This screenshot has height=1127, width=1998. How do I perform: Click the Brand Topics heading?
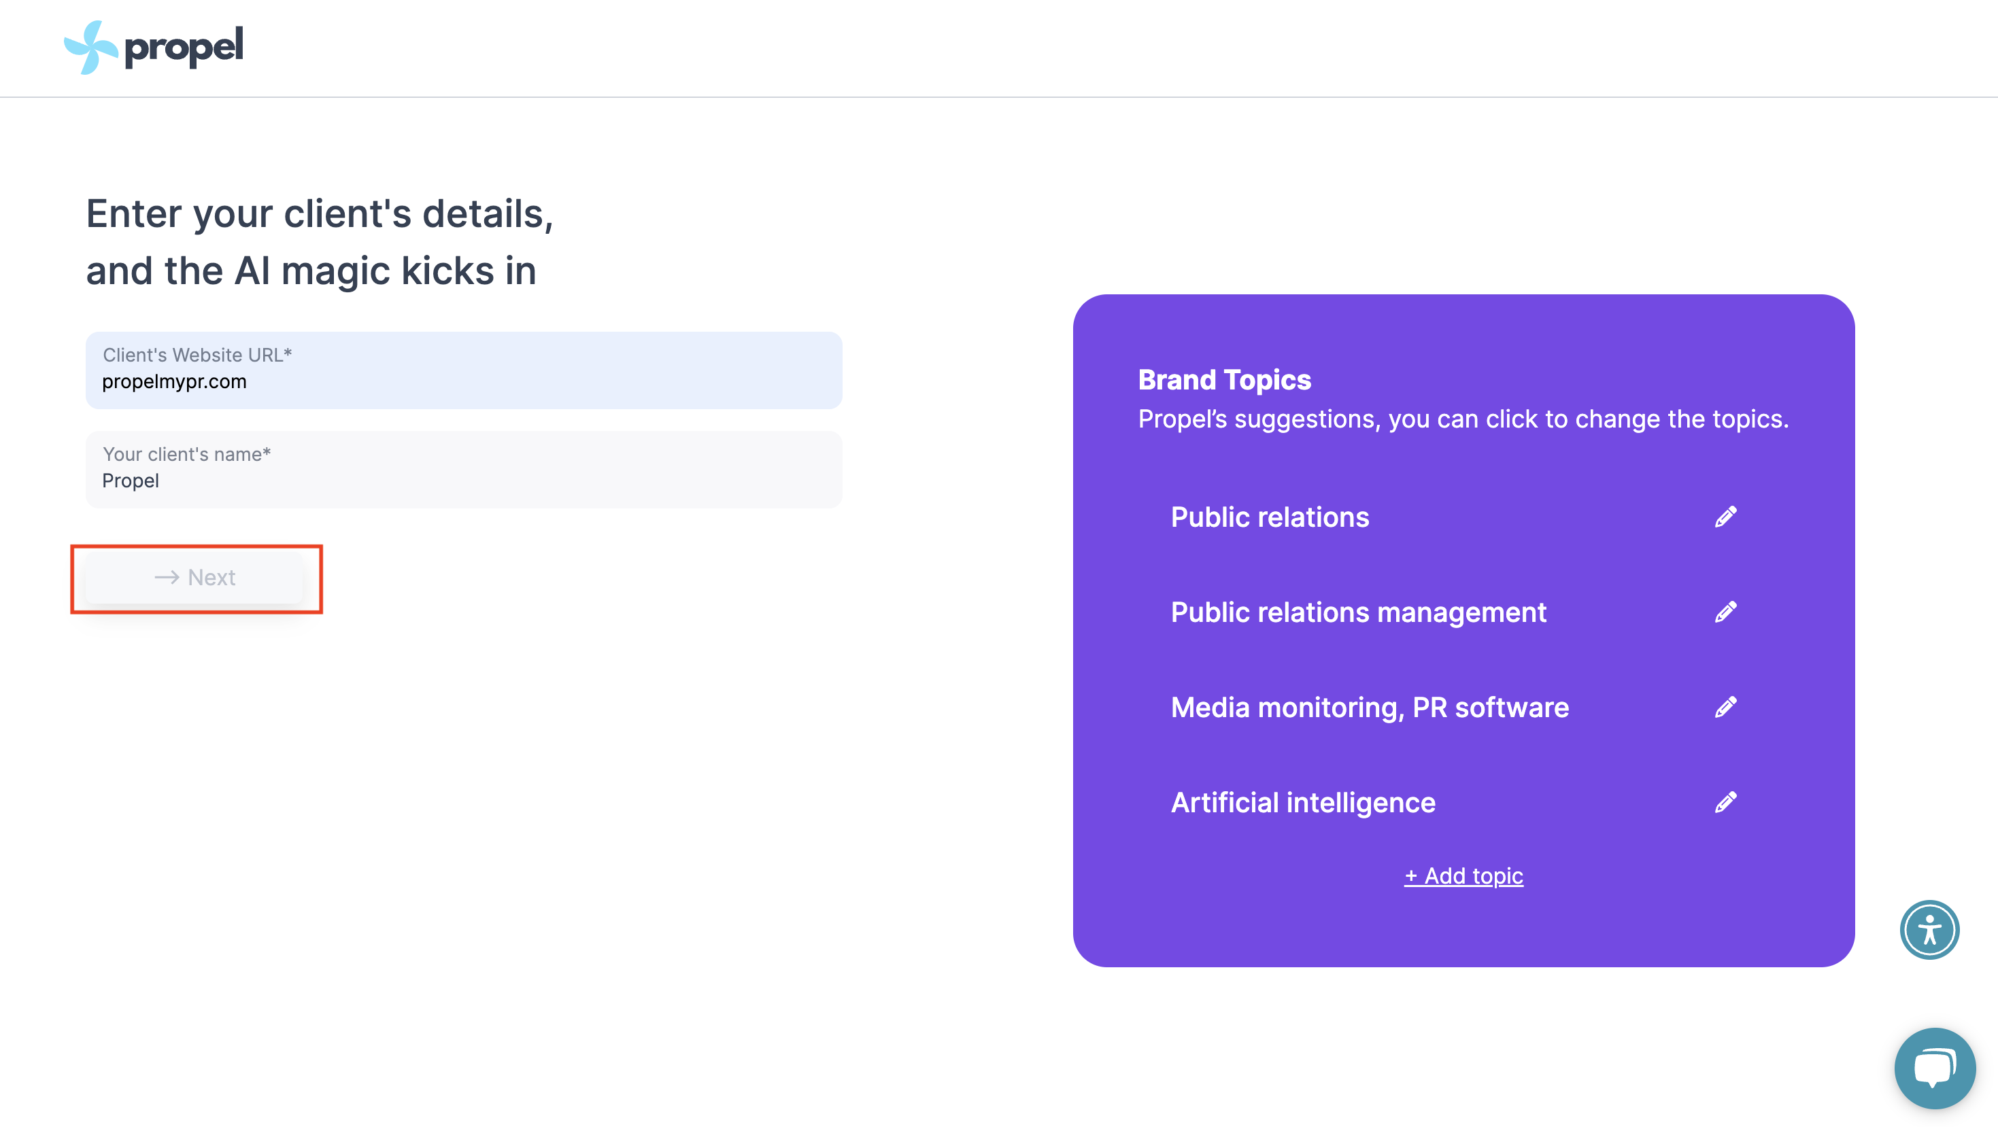[x=1225, y=380]
